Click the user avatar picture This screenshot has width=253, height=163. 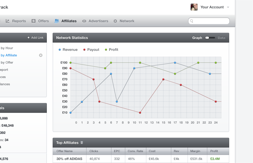(x=194, y=7)
